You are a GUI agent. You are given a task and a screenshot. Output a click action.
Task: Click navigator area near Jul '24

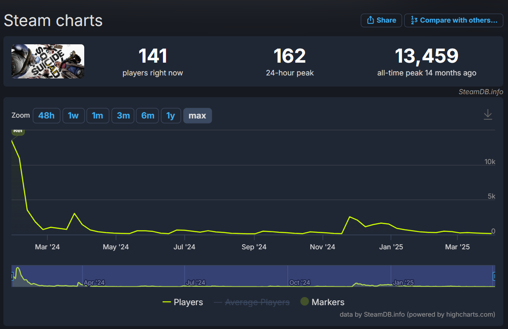point(195,282)
